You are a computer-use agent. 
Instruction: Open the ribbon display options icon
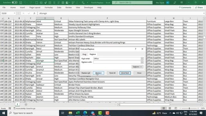[x=182, y=3]
